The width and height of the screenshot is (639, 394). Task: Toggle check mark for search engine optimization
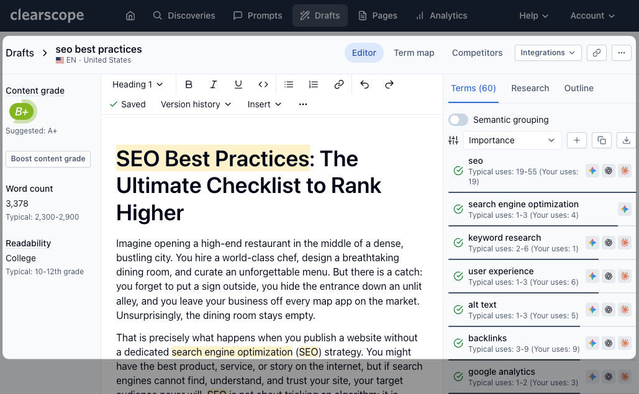(x=458, y=209)
